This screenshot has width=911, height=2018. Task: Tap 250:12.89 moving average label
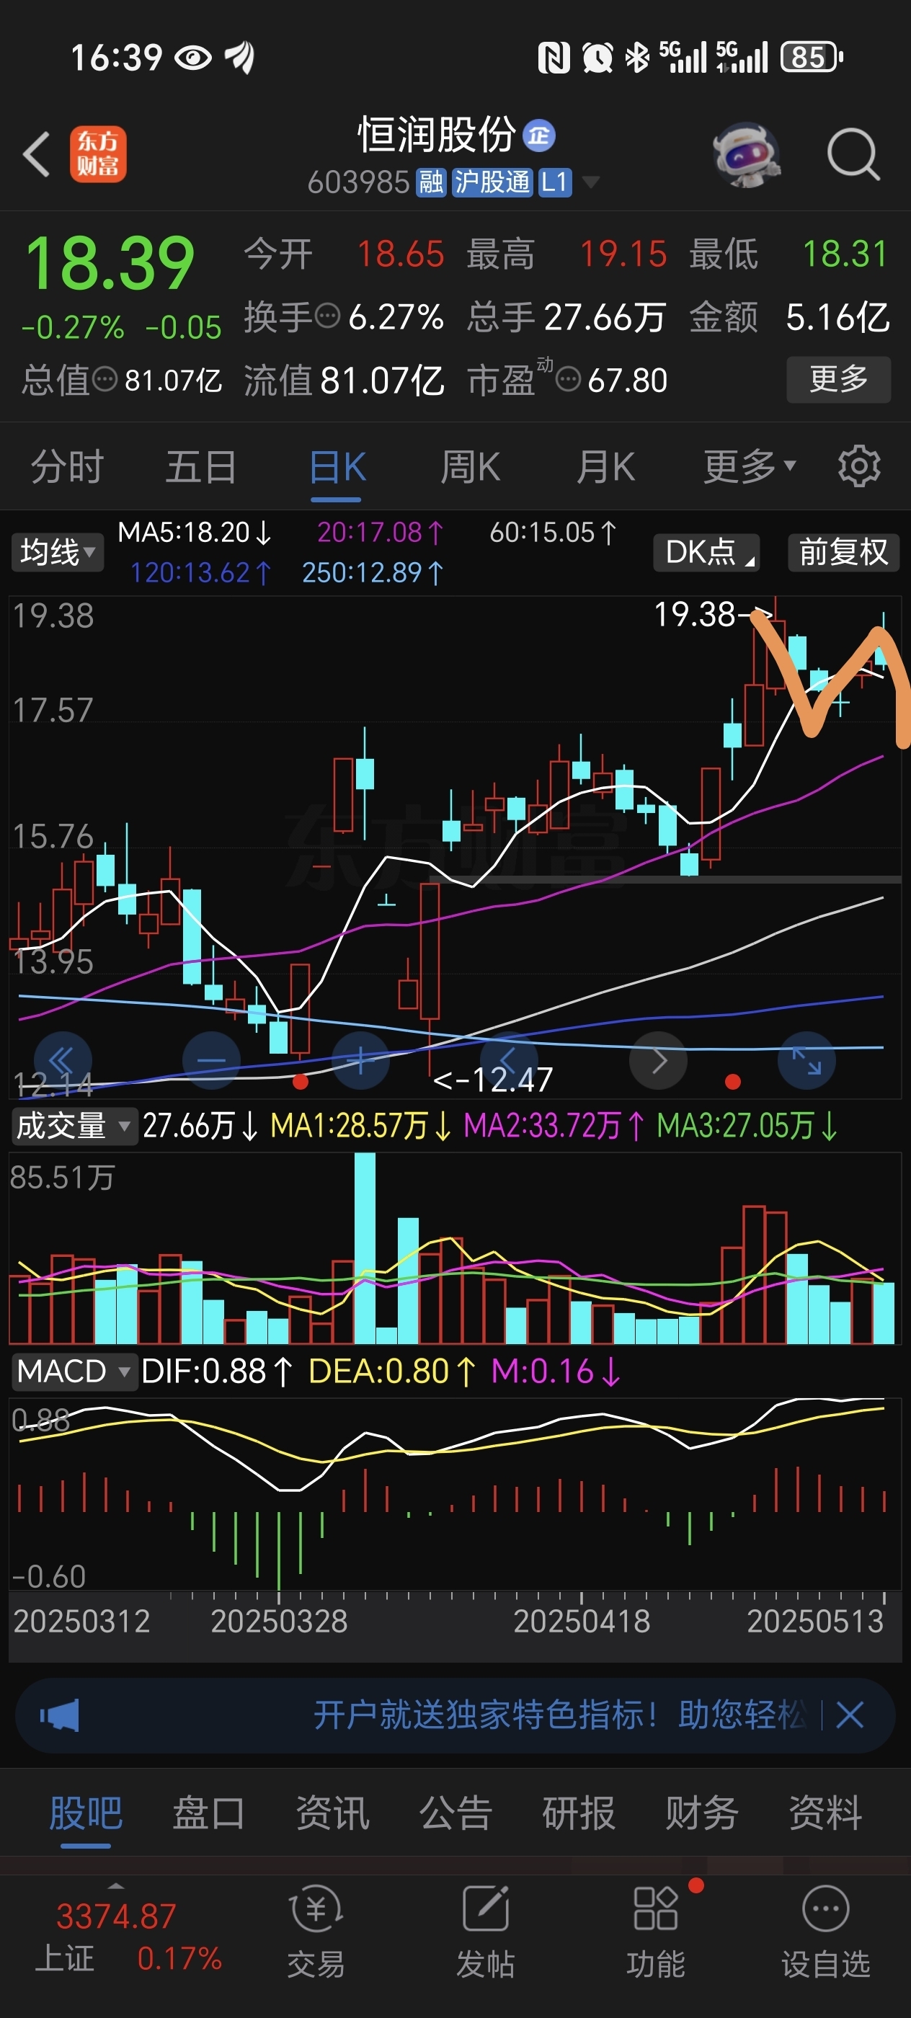[373, 573]
